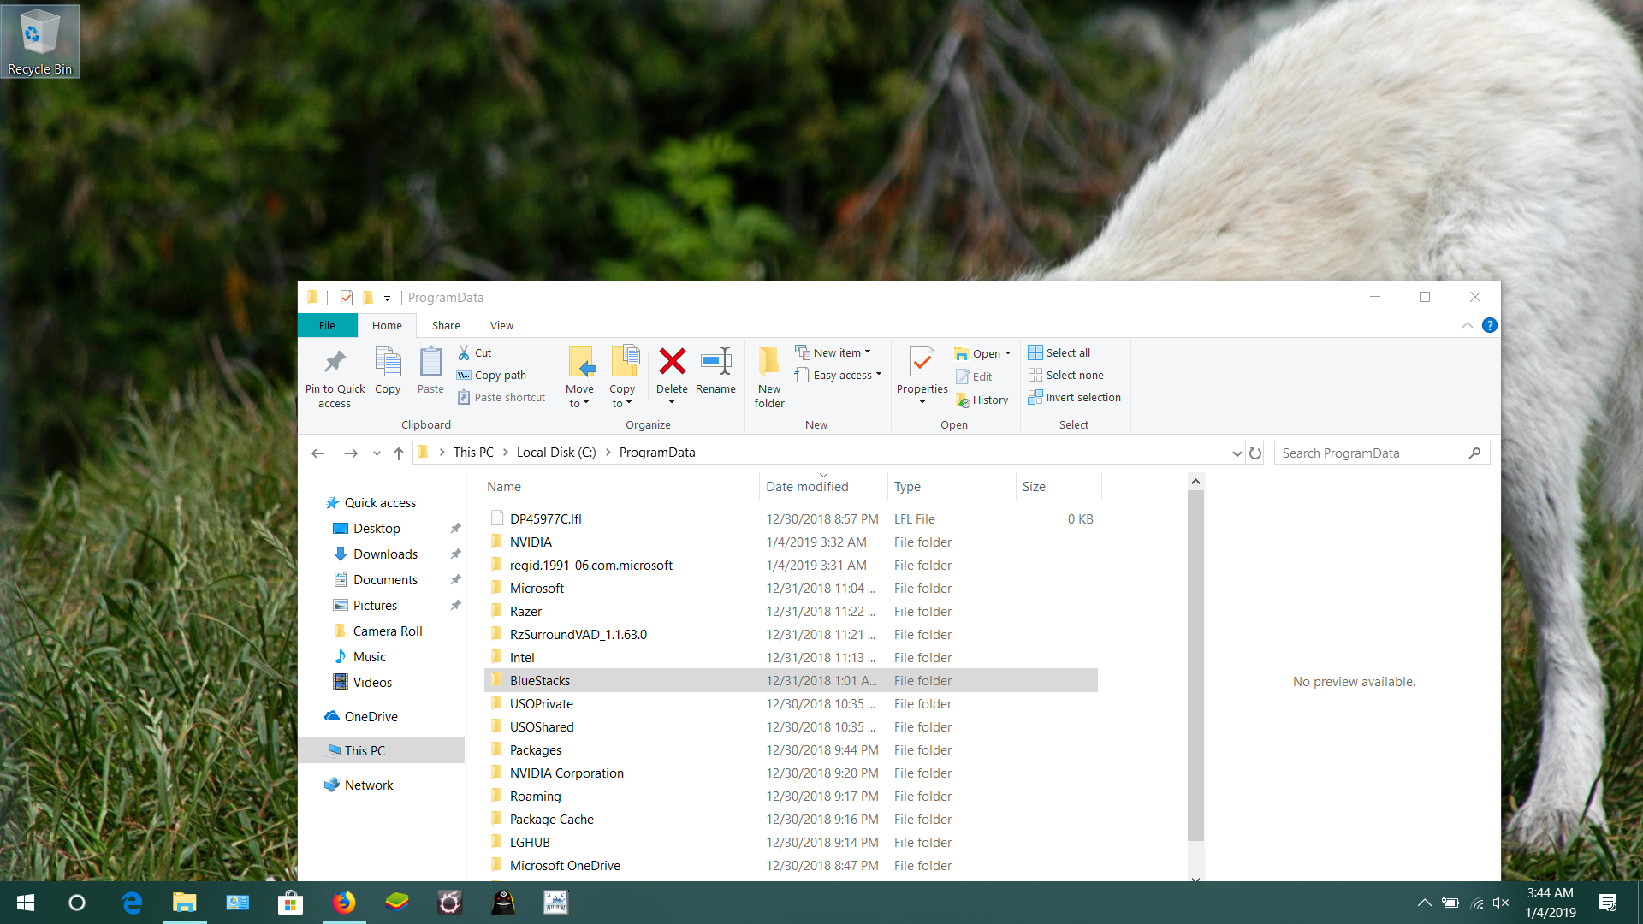Click the red Delete icon in ribbon
The height and width of the screenshot is (924, 1643).
(x=672, y=362)
